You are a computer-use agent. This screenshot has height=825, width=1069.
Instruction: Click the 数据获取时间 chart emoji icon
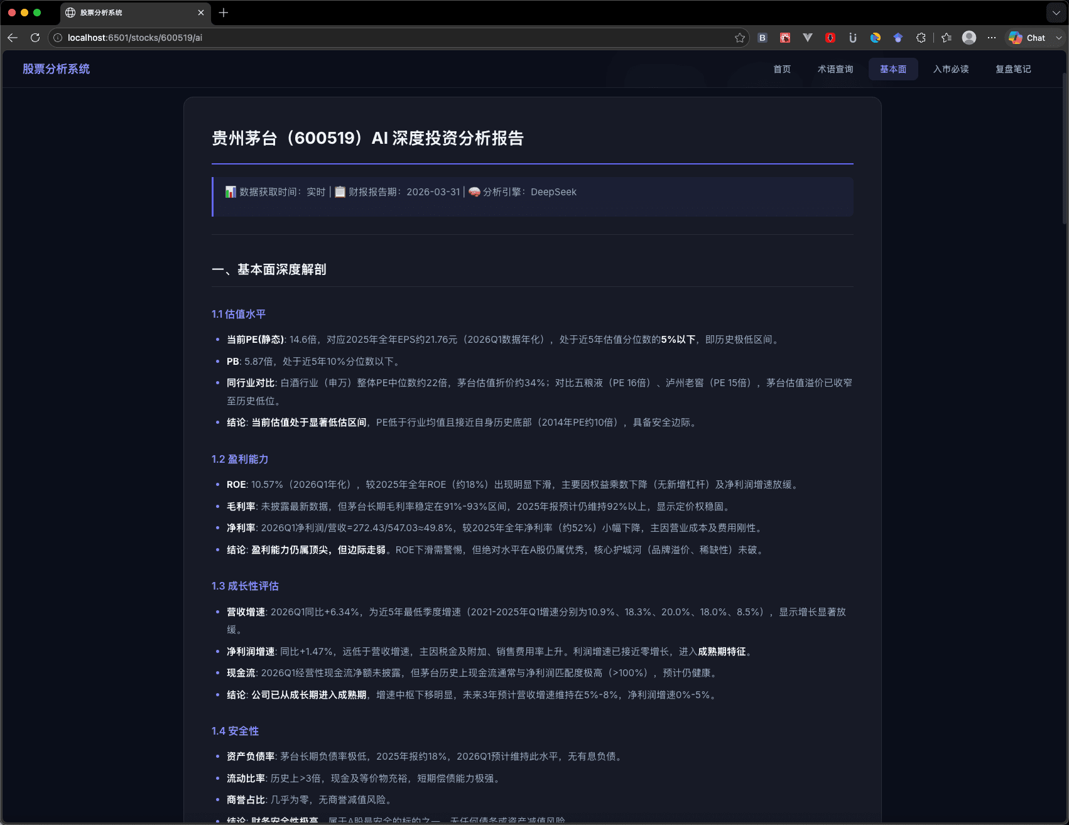pyautogui.click(x=231, y=191)
